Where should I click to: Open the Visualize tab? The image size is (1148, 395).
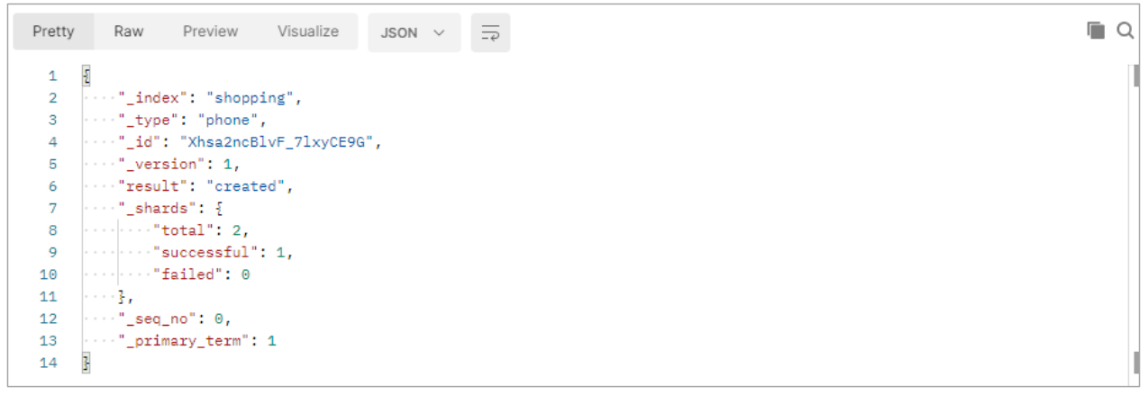[308, 31]
